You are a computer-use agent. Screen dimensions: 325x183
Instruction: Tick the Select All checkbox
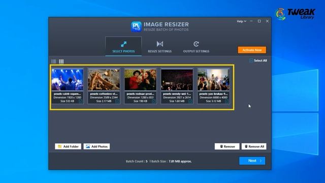pyautogui.click(x=251, y=60)
